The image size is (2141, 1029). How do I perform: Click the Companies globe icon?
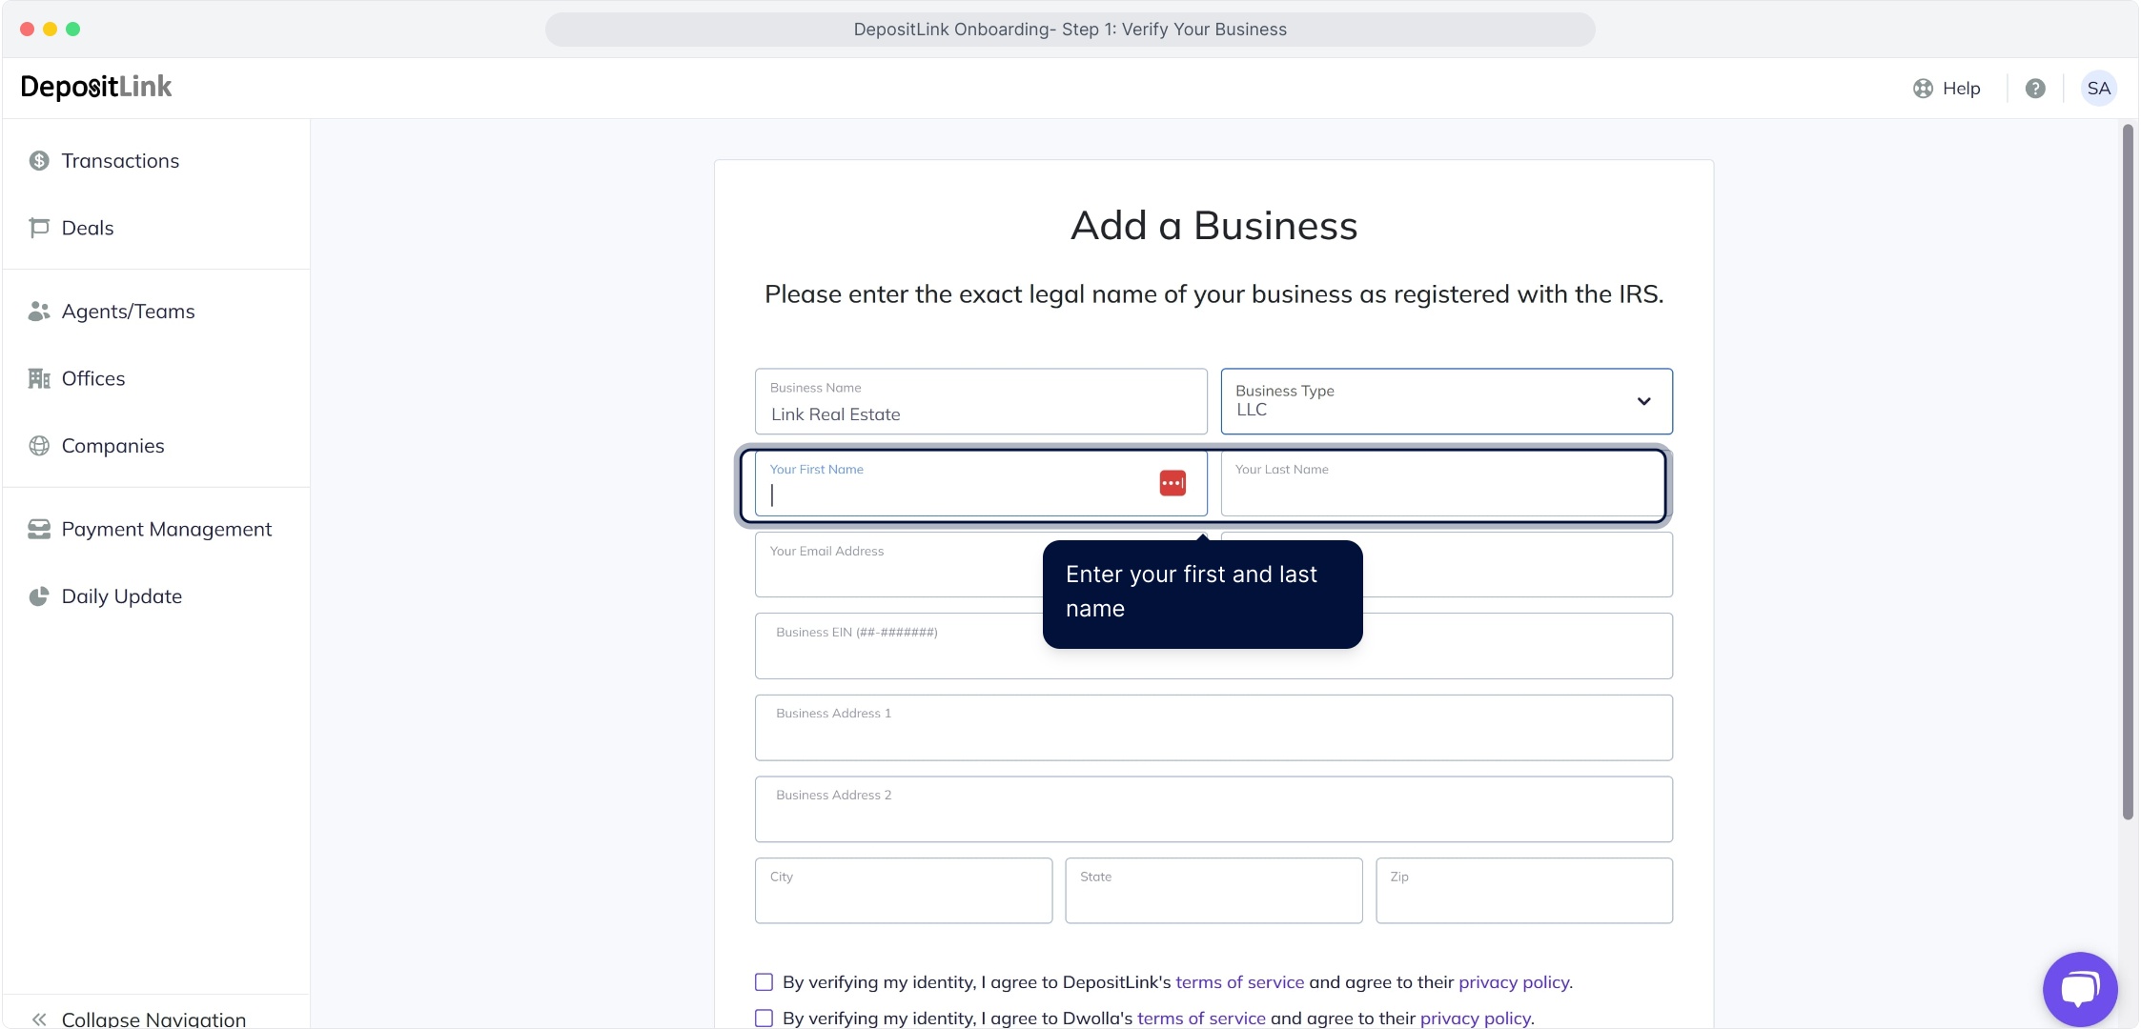[x=39, y=446]
